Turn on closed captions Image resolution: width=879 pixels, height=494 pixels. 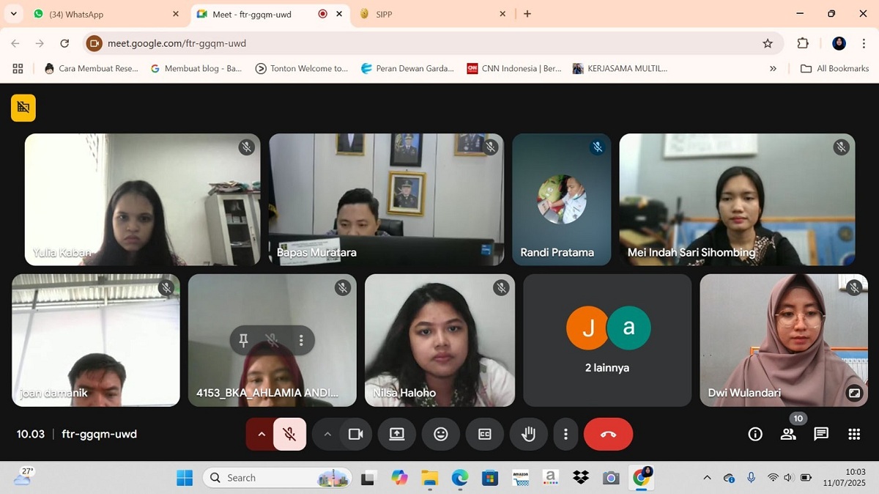[484, 435]
